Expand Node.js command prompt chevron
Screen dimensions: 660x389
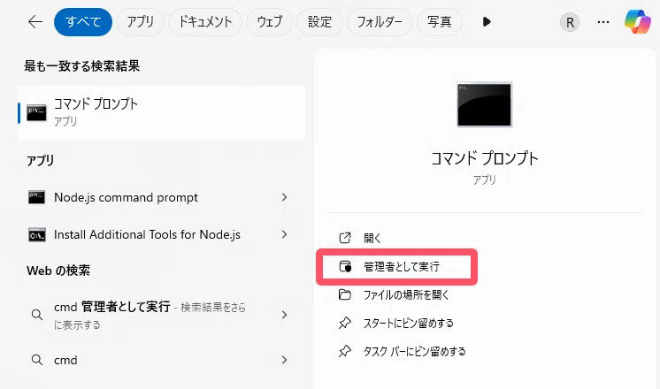[285, 197]
